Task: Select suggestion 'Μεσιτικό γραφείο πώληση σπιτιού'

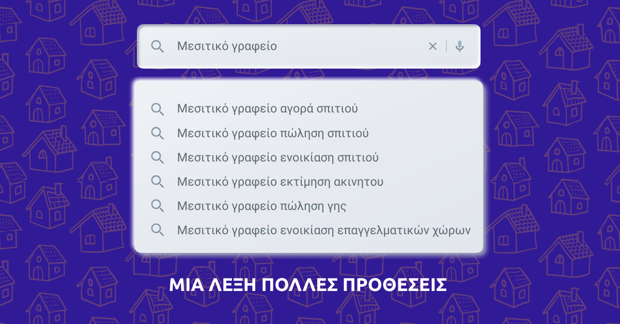Action: pyautogui.click(x=273, y=133)
